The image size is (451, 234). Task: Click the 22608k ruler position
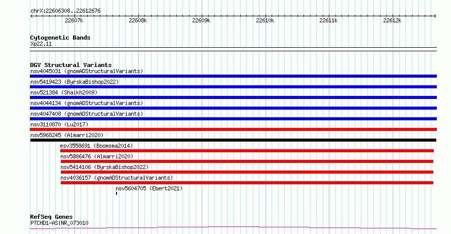point(138,20)
